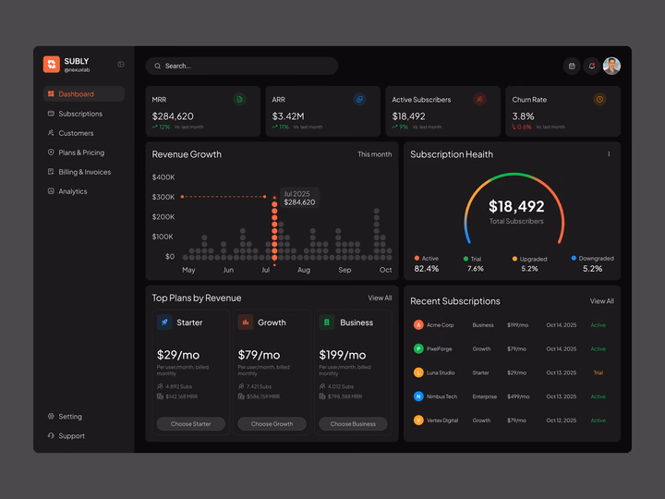Open Plans & Pricing section
Image resolution: width=665 pixels, height=499 pixels.
coord(81,152)
